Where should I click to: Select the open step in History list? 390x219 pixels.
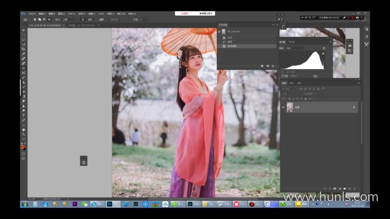point(230,37)
